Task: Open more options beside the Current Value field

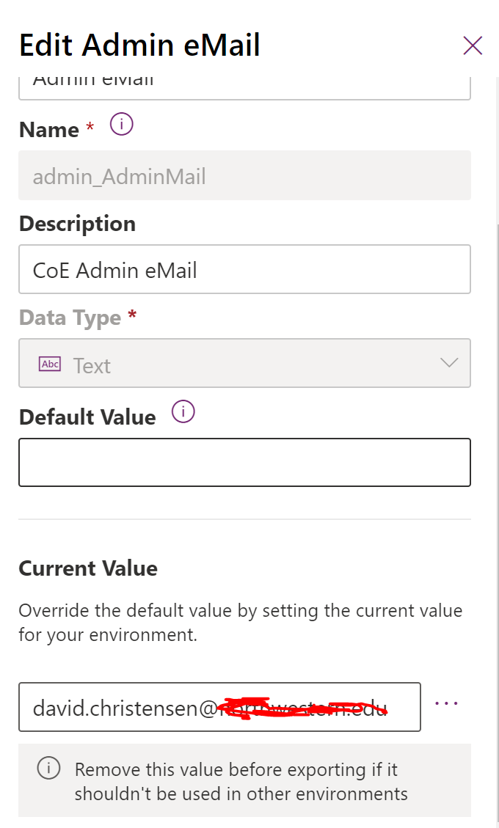Action: click(446, 702)
